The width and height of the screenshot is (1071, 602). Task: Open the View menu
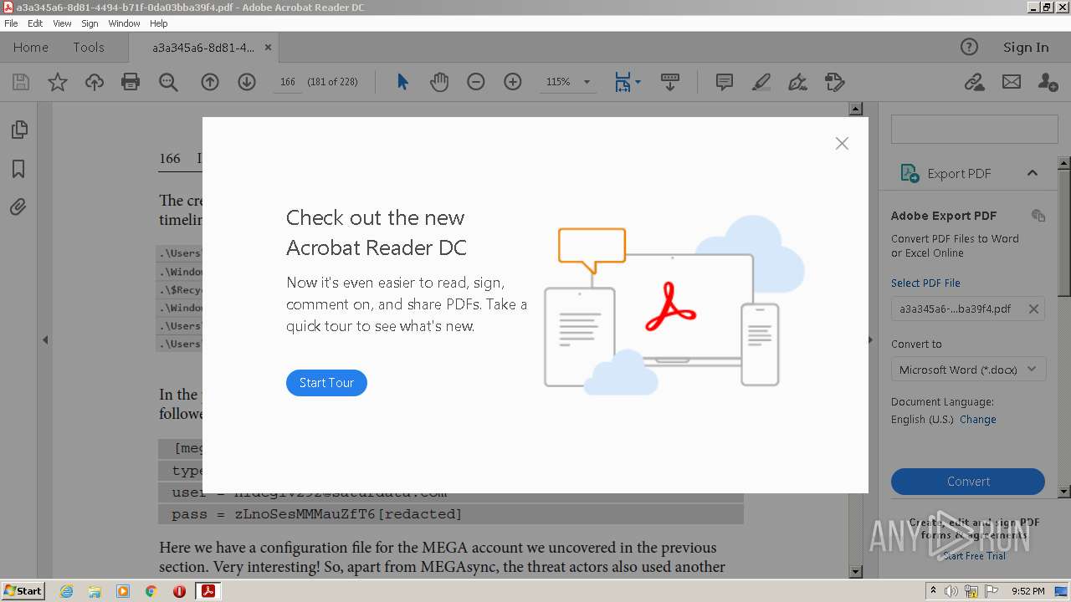pyautogui.click(x=62, y=23)
